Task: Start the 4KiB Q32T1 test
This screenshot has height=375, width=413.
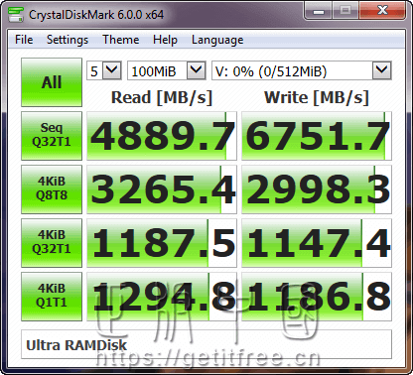Action: pyautogui.click(x=52, y=243)
